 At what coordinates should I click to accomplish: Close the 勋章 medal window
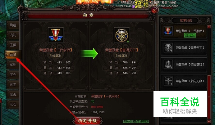[154, 10]
